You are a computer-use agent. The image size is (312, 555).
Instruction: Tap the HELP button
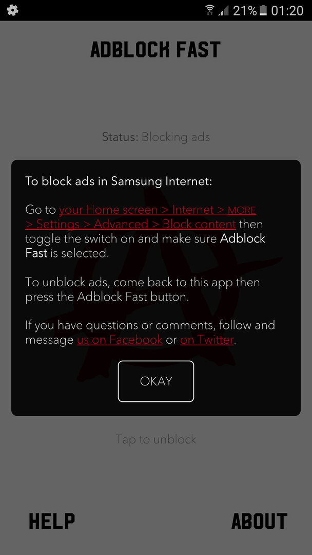click(x=52, y=521)
